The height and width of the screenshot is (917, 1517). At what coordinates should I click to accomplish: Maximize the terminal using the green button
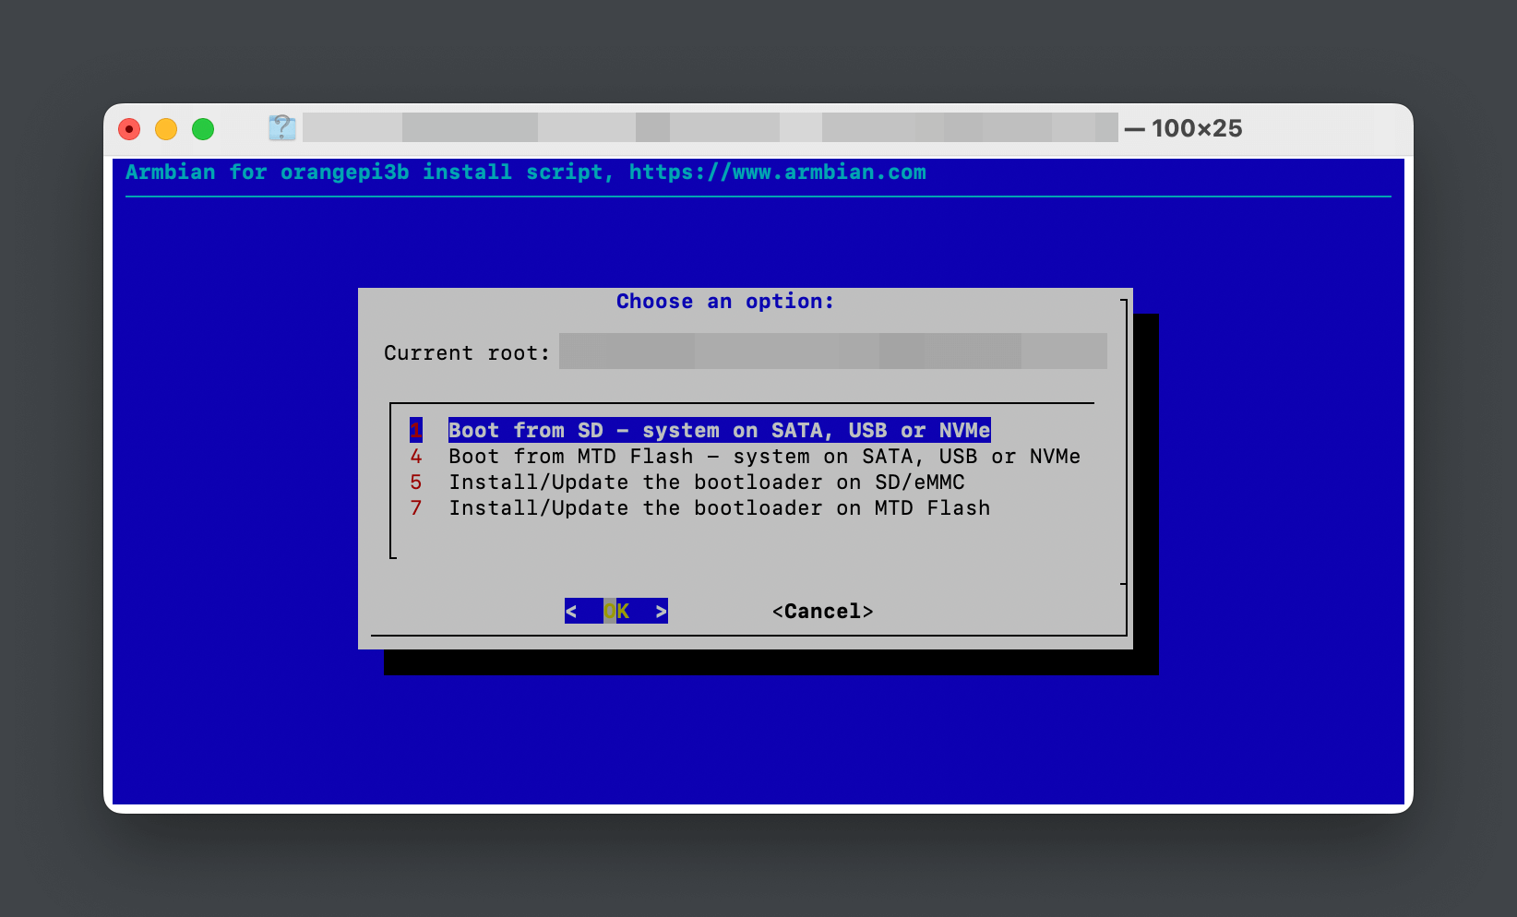point(203,129)
